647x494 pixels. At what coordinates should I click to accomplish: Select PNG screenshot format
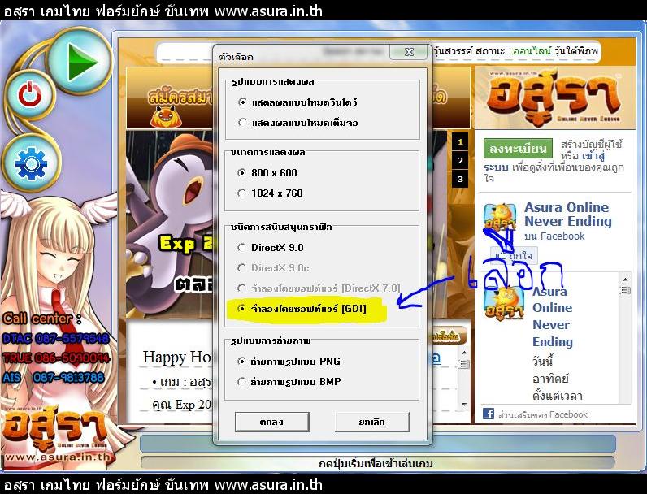coord(241,362)
